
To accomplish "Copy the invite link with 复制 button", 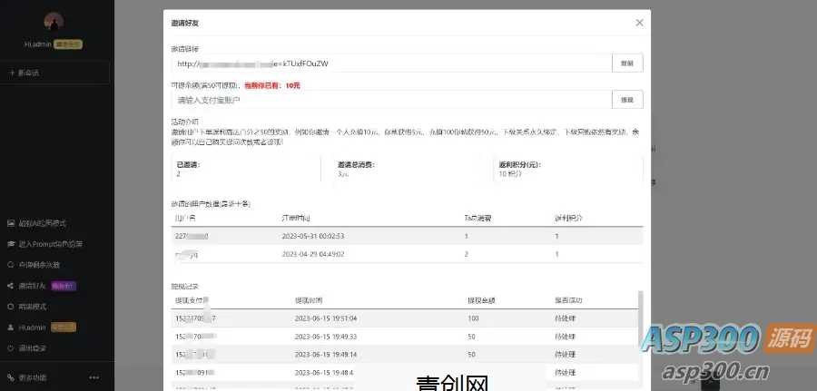I will click(x=627, y=63).
